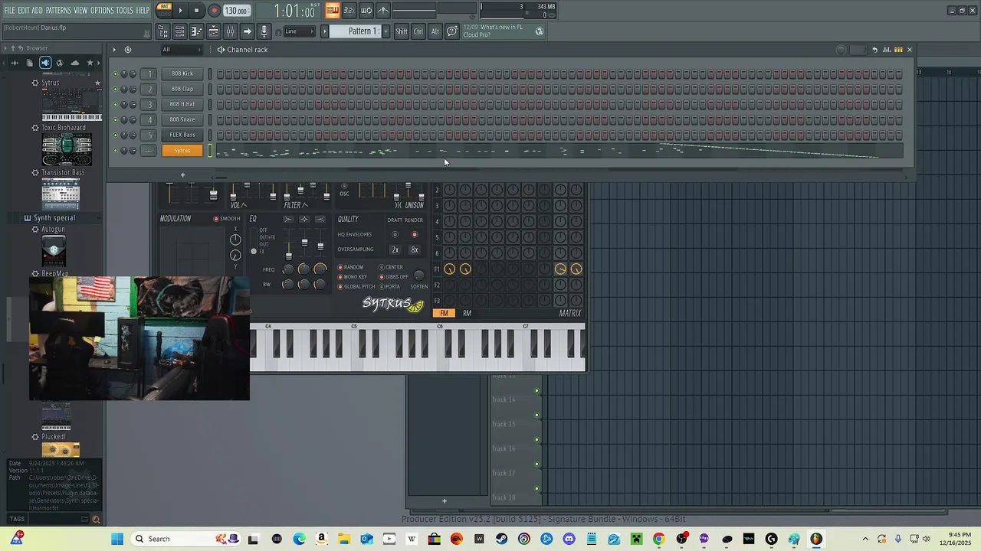Click the loop recording icon
981x551 pixels.
(x=366, y=10)
